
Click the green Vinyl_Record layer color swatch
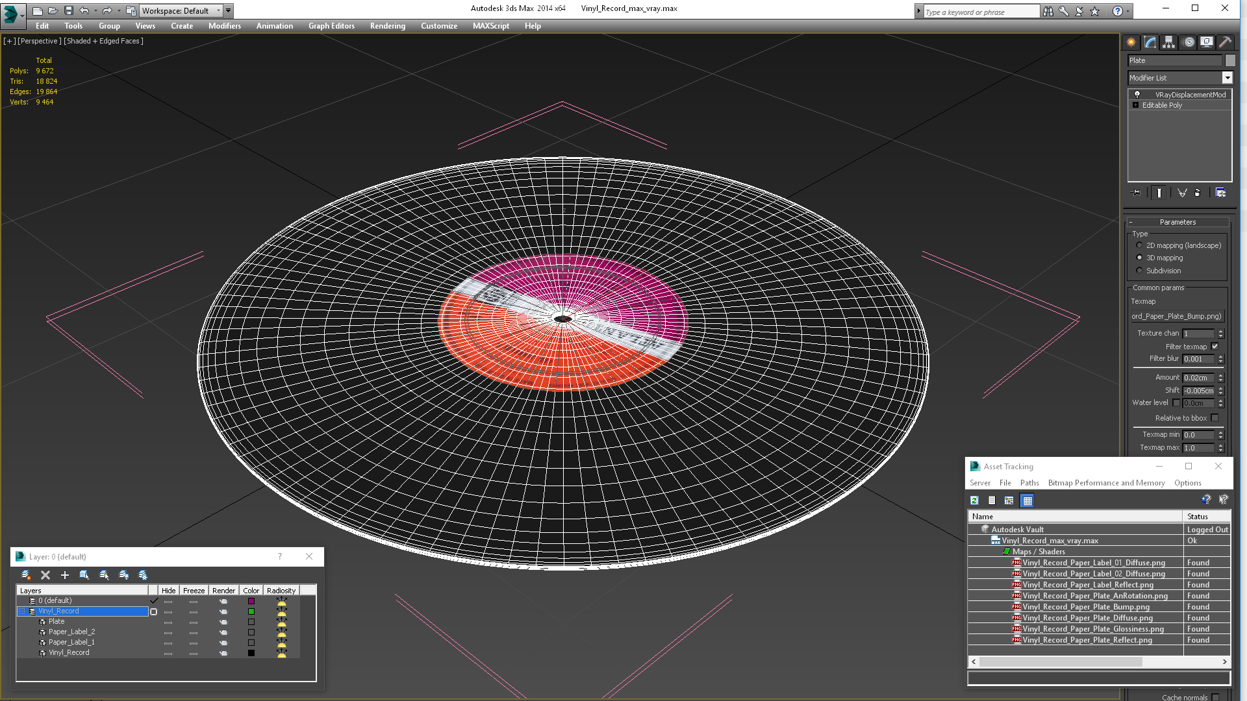point(251,611)
